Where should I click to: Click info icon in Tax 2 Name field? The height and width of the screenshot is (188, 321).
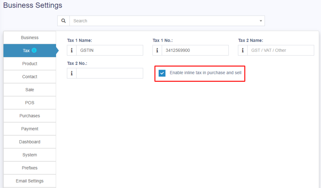point(243,50)
